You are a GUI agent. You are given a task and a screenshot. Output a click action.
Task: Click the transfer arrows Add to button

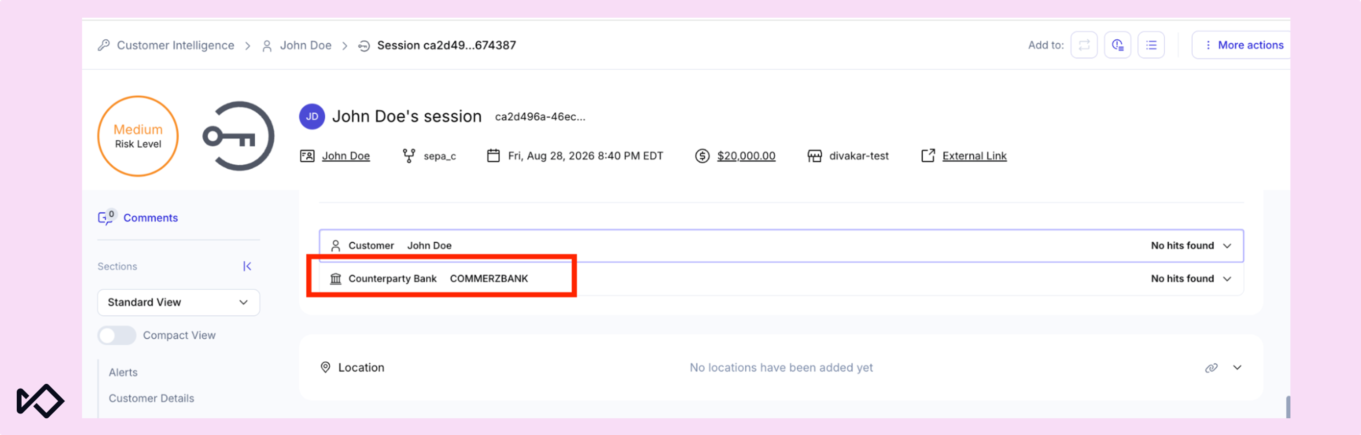coord(1083,45)
